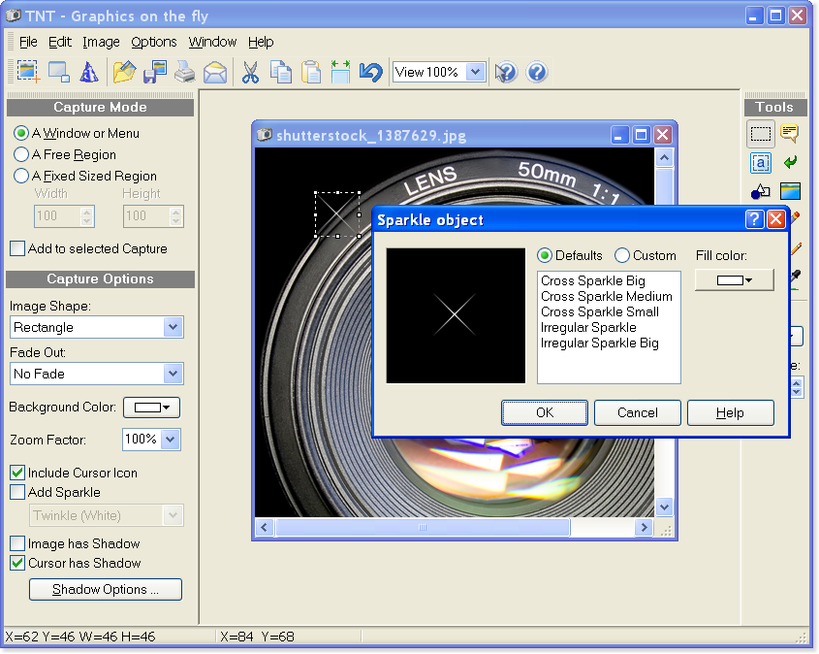Open the Image menu
The height and width of the screenshot is (654, 819).
(x=101, y=42)
